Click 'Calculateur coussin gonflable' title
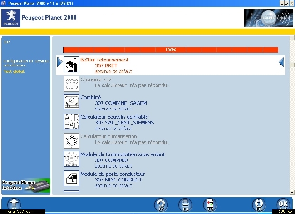The width and height of the screenshot is (295, 214). pyautogui.click(x=114, y=117)
